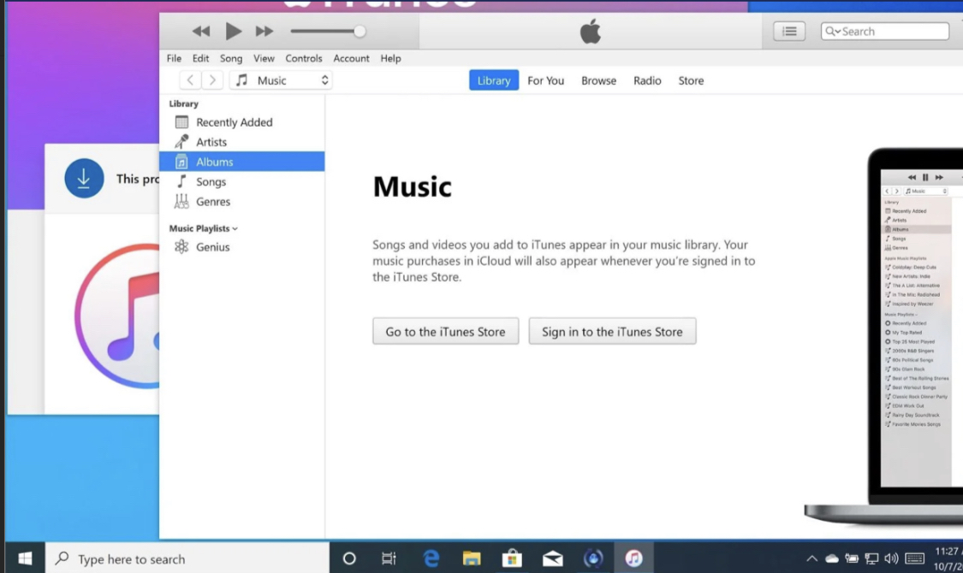The image size is (963, 573).
Task: Open File Explorer from taskbar
Action: (x=472, y=558)
